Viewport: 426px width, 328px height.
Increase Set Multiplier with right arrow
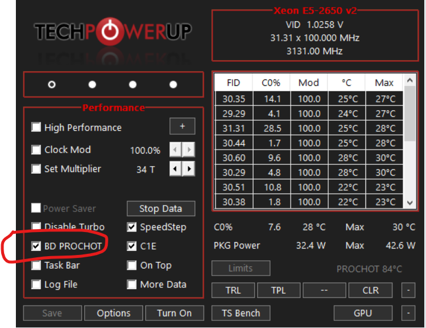(x=189, y=168)
